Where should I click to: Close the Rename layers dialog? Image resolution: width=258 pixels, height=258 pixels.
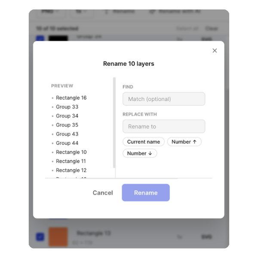click(215, 51)
